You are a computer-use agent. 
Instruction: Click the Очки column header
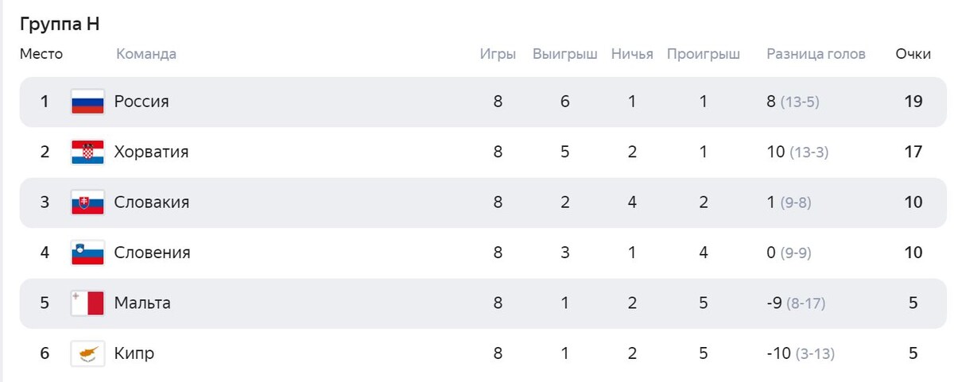click(x=913, y=54)
